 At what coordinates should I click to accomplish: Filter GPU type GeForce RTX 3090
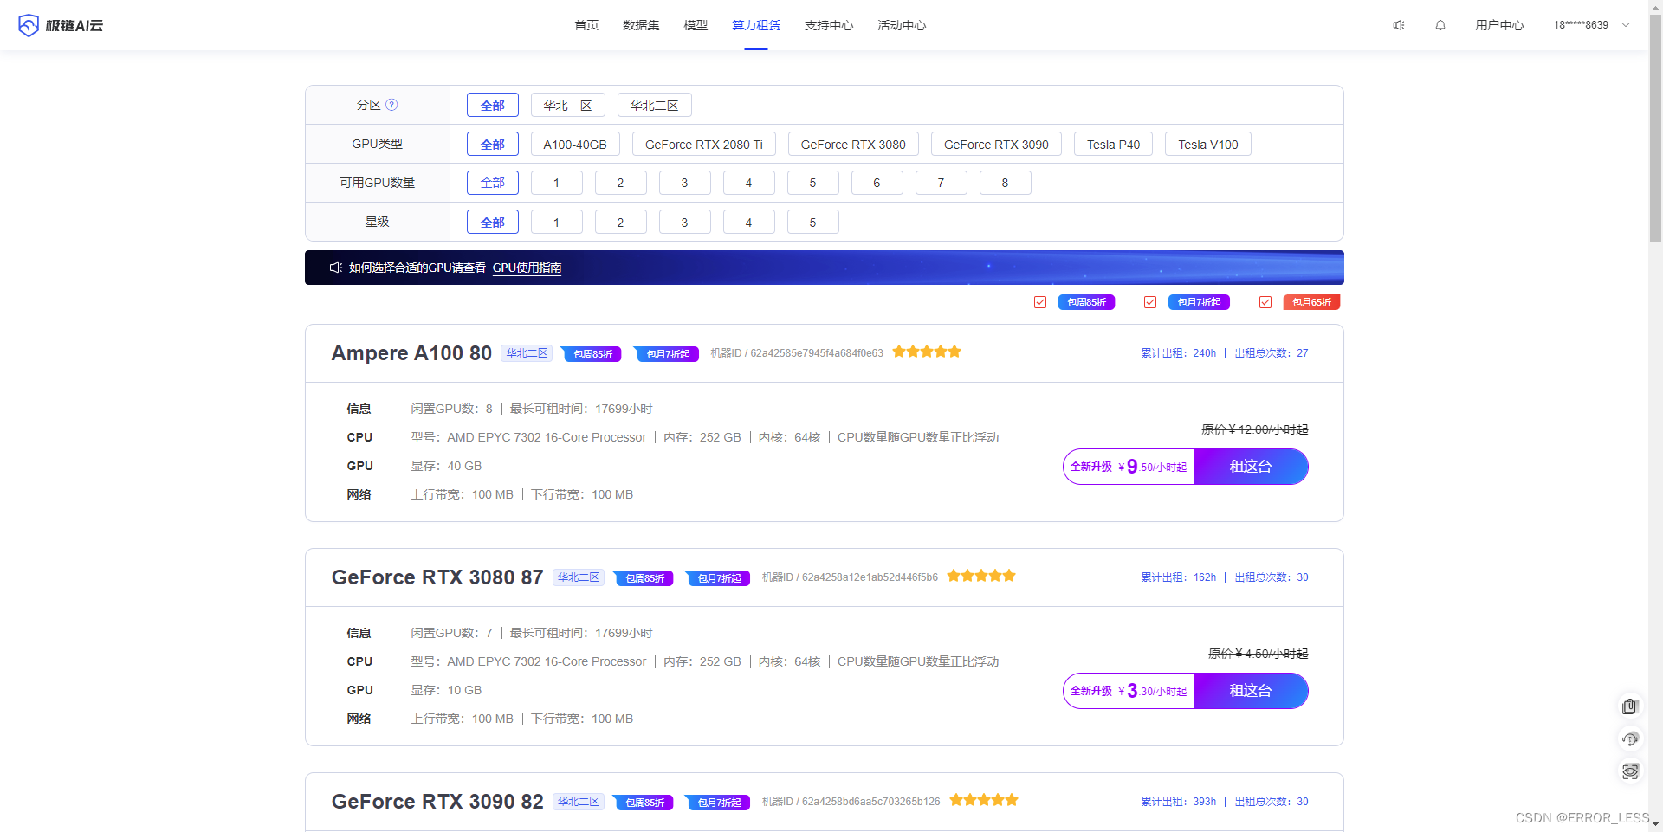[996, 144]
